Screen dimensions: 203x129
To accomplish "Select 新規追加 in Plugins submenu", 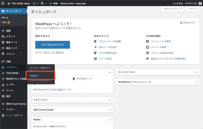I will tap(34, 76).
